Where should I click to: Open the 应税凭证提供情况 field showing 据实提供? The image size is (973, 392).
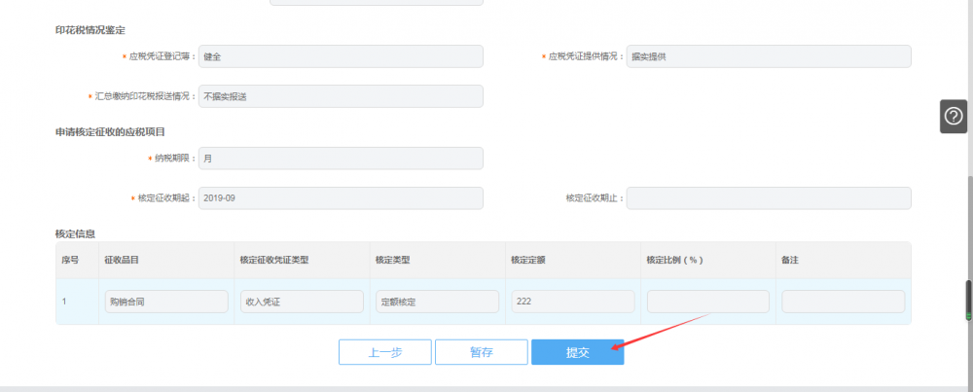point(769,56)
